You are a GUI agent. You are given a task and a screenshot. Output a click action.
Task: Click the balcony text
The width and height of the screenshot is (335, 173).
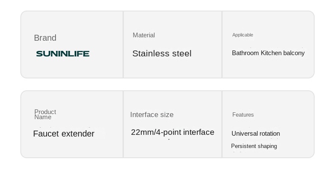point(294,53)
